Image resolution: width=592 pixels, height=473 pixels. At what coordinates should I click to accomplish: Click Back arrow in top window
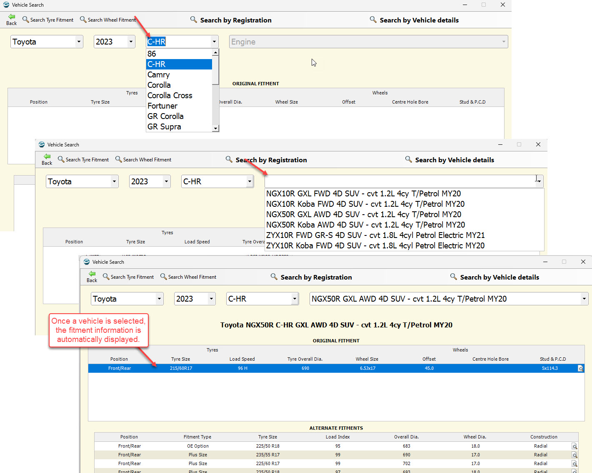[x=12, y=20]
